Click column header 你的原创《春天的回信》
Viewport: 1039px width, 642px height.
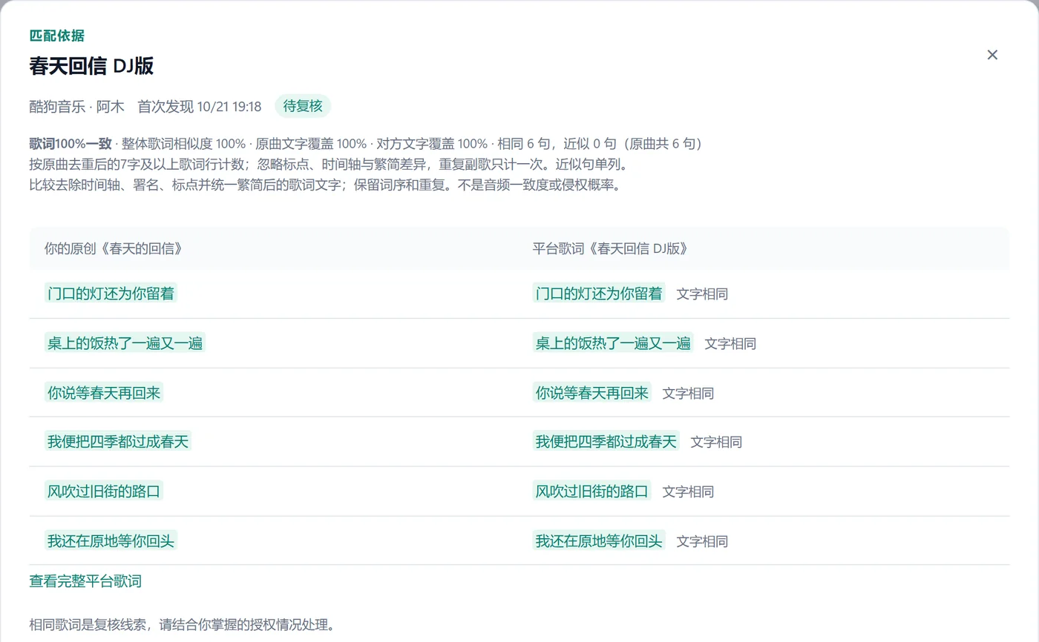(x=113, y=248)
